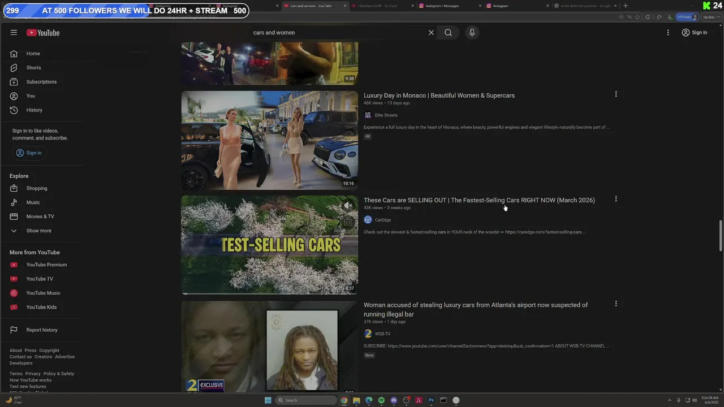Open the YouTube guide hamburger menu
Screen dimensions: 724x407
tap(14, 33)
